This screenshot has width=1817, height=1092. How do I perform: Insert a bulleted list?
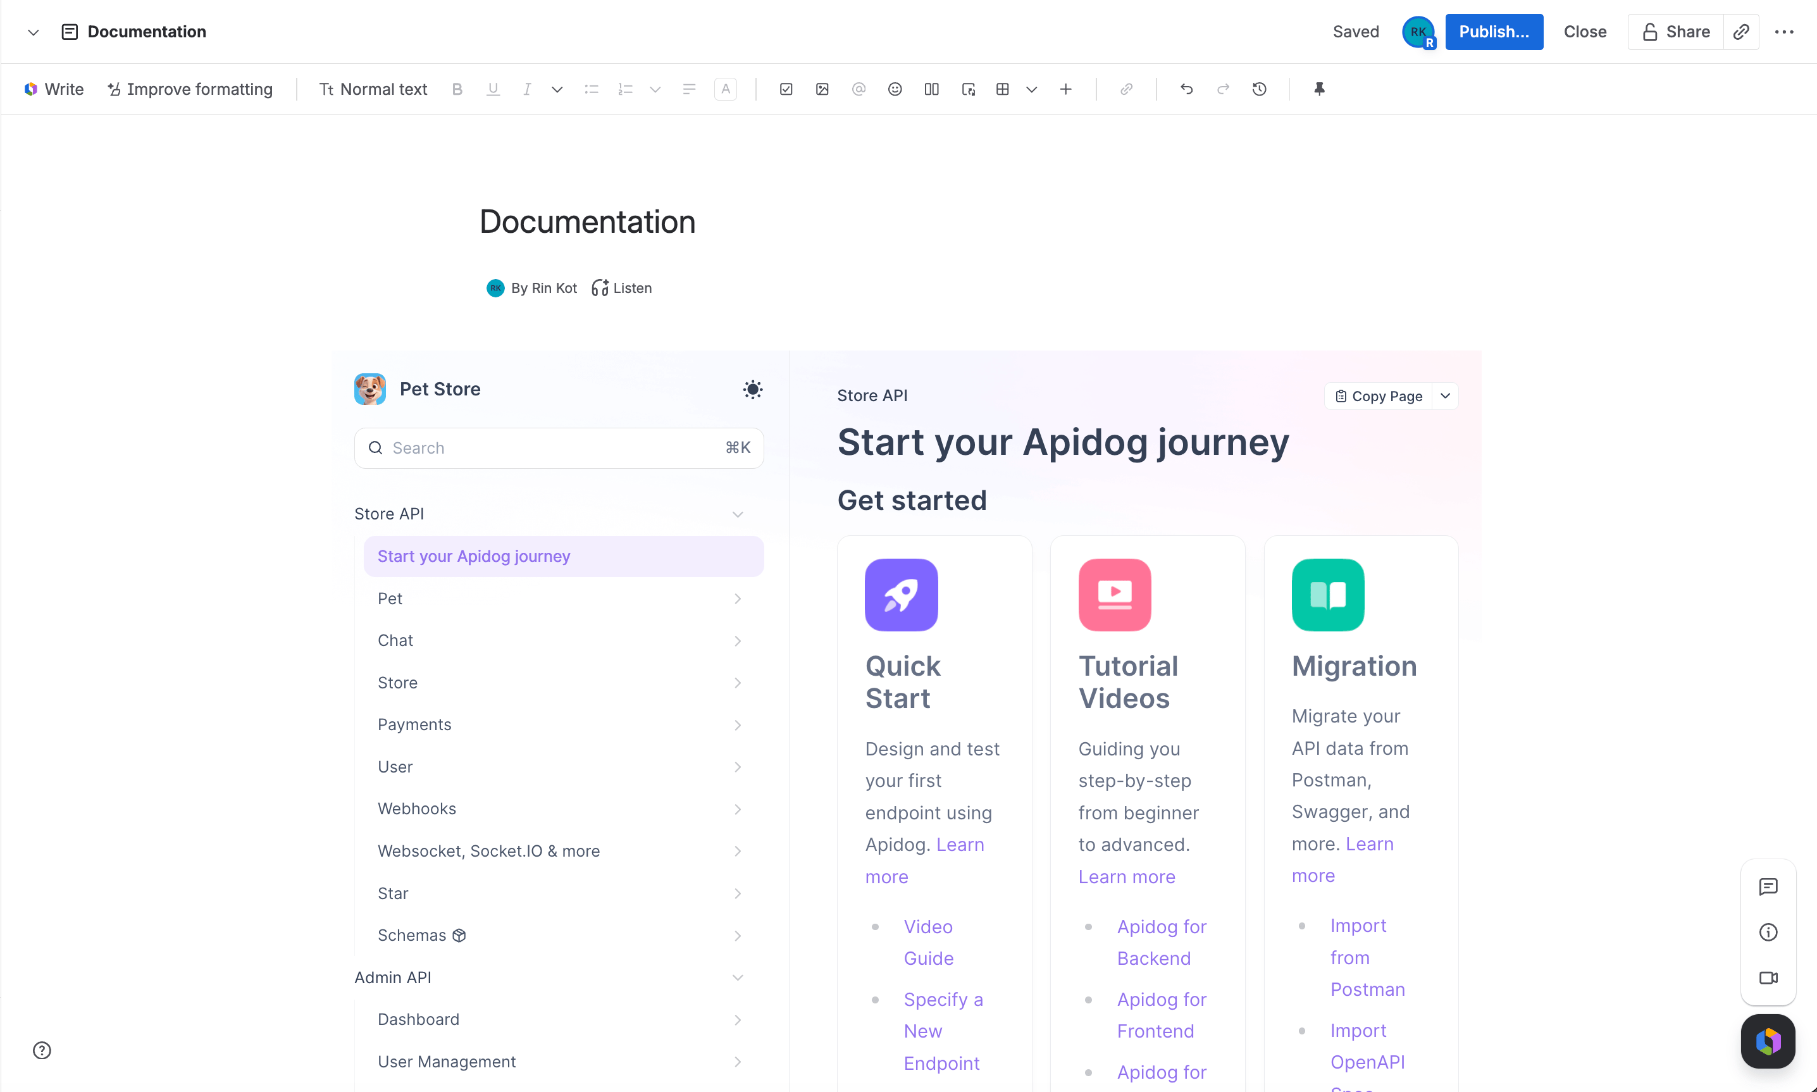[591, 89]
